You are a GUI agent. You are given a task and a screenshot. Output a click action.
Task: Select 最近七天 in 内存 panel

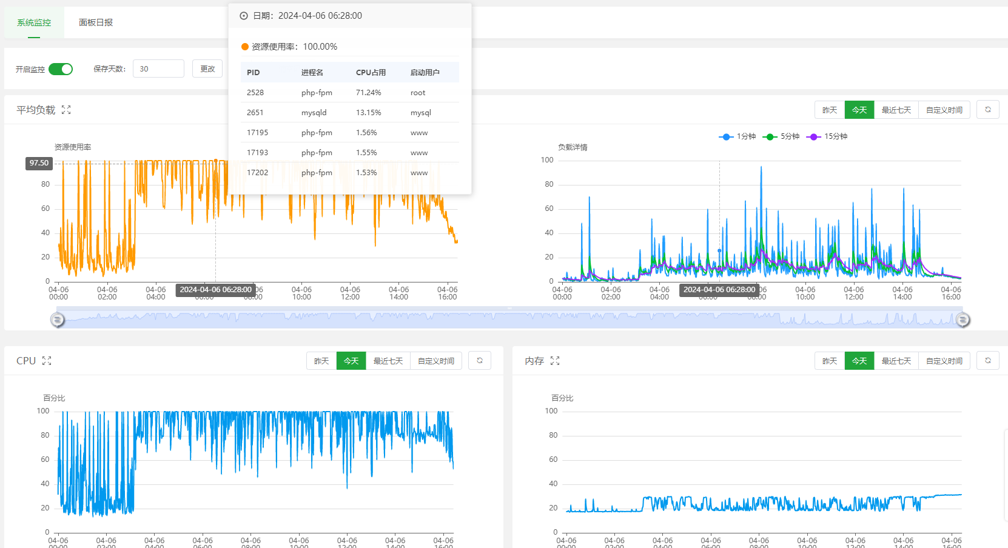pos(896,361)
